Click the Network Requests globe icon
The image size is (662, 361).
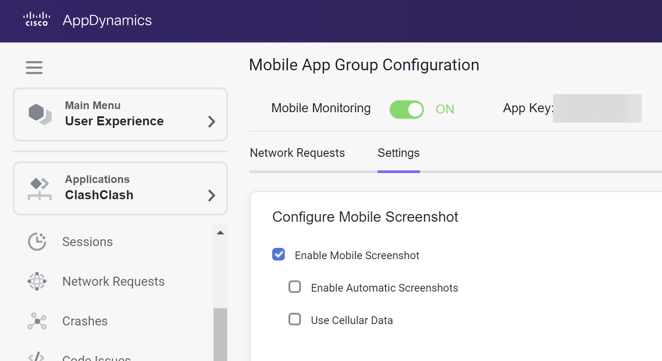(37, 281)
